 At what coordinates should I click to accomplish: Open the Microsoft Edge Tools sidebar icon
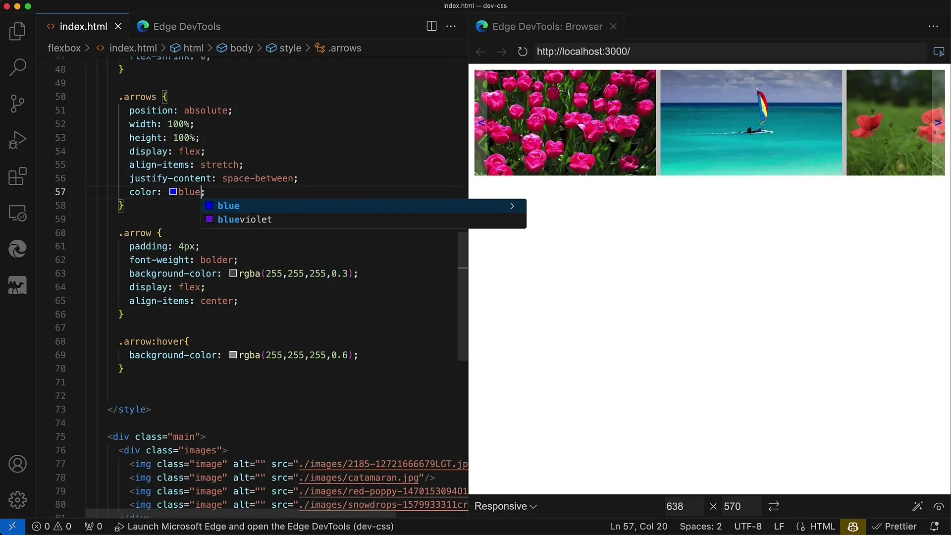pos(17,249)
